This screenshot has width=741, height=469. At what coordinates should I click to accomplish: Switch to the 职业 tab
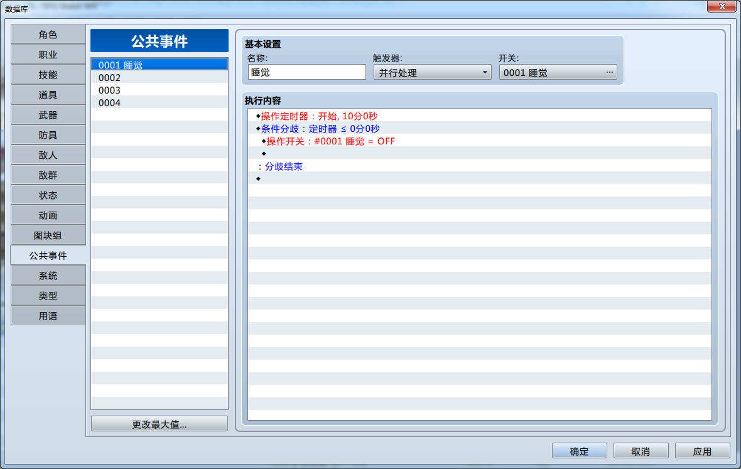(48, 55)
